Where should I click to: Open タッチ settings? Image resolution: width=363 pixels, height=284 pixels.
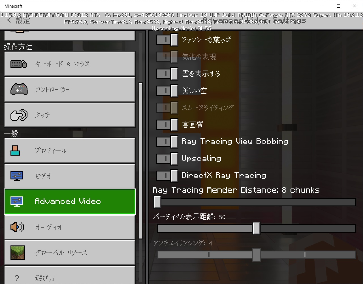point(70,115)
